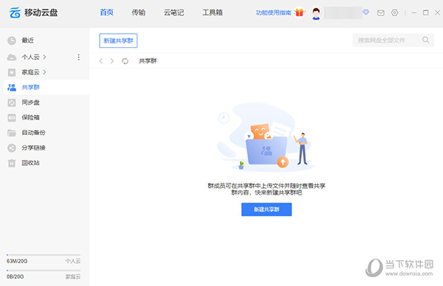This screenshot has width=443, height=286.
Task: Click the heart icon beside 家庭云
Action: [12, 72]
